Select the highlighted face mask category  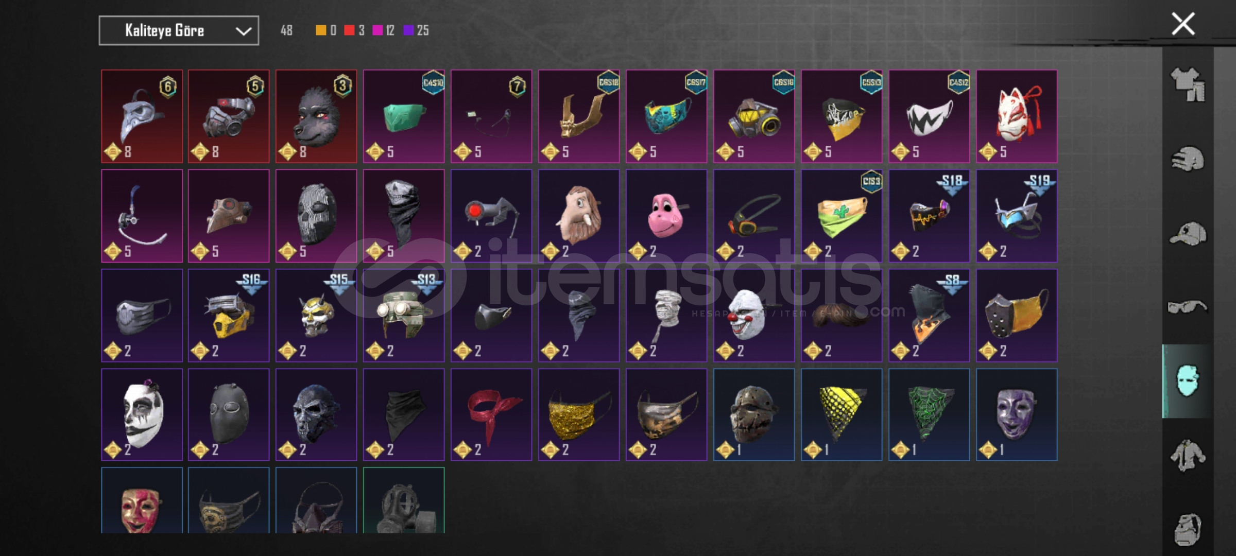click(x=1188, y=381)
